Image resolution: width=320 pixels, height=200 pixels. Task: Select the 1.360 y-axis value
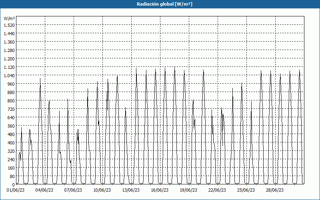click(9, 42)
